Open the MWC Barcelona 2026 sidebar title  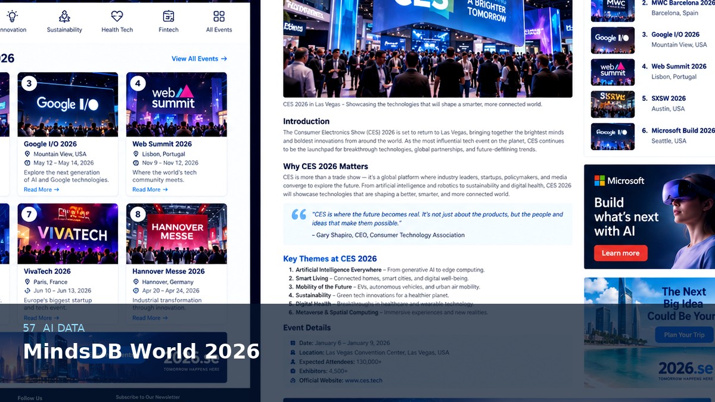pos(683,3)
